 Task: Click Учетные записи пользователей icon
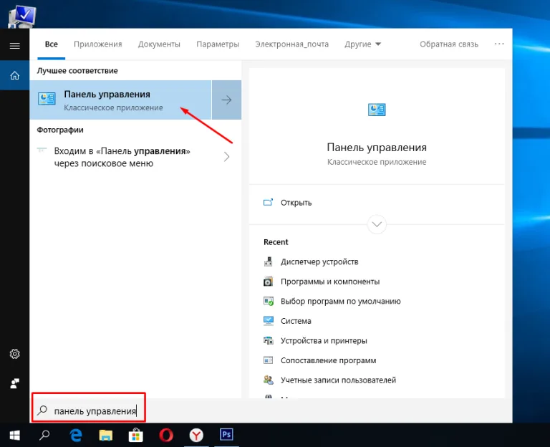tap(269, 380)
